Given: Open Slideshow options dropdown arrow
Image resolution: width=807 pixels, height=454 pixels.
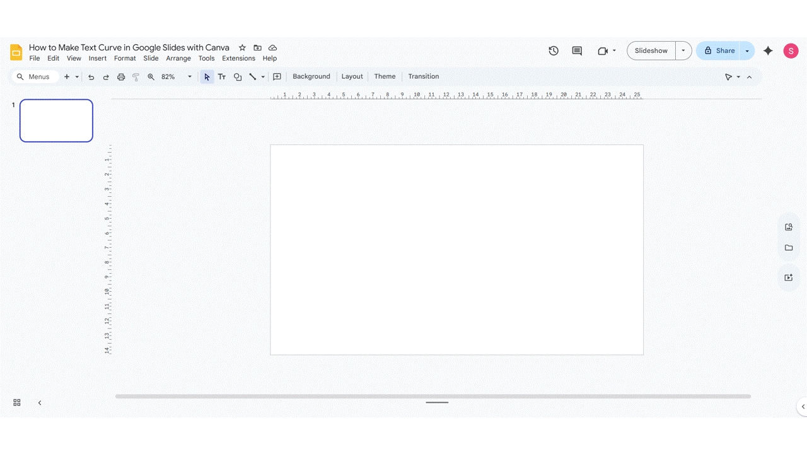Looking at the screenshot, I should pyautogui.click(x=683, y=51).
